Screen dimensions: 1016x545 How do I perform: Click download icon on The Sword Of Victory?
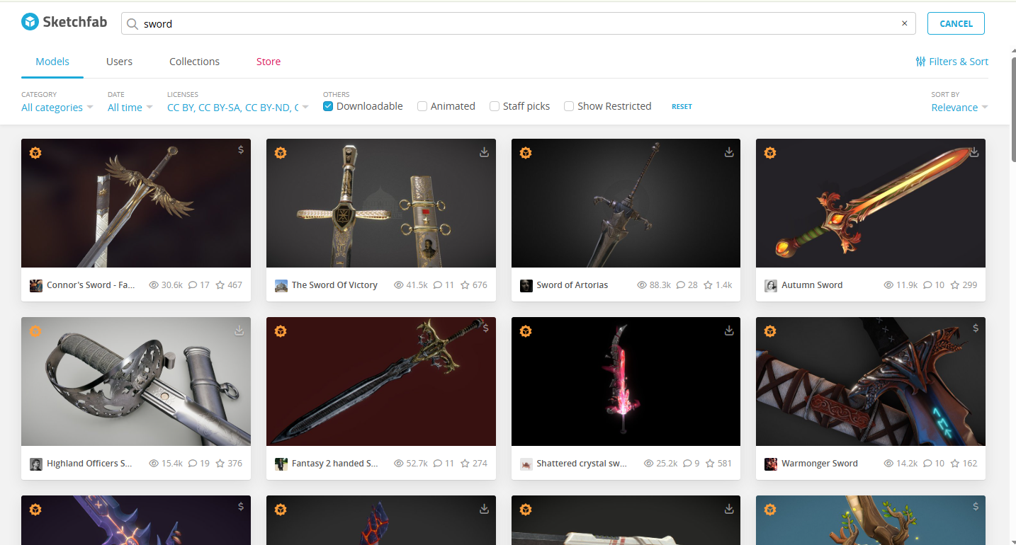[484, 151]
